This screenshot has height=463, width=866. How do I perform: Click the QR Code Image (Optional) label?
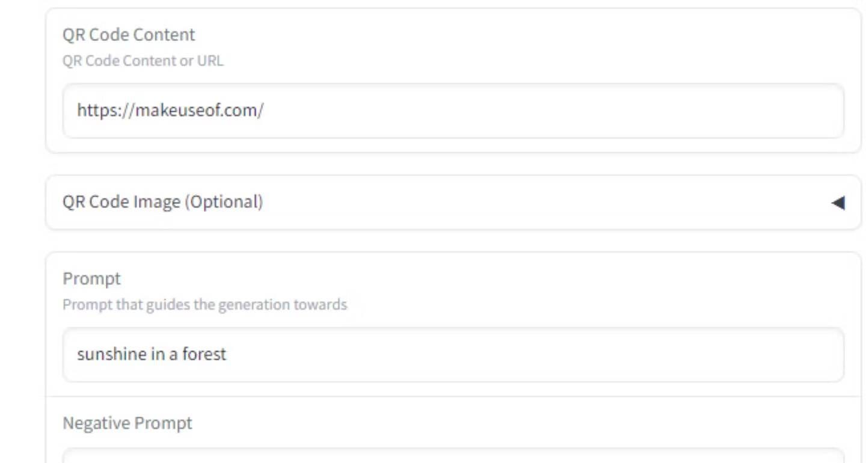[162, 202]
